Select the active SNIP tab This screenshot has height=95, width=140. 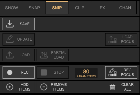(57, 8)
